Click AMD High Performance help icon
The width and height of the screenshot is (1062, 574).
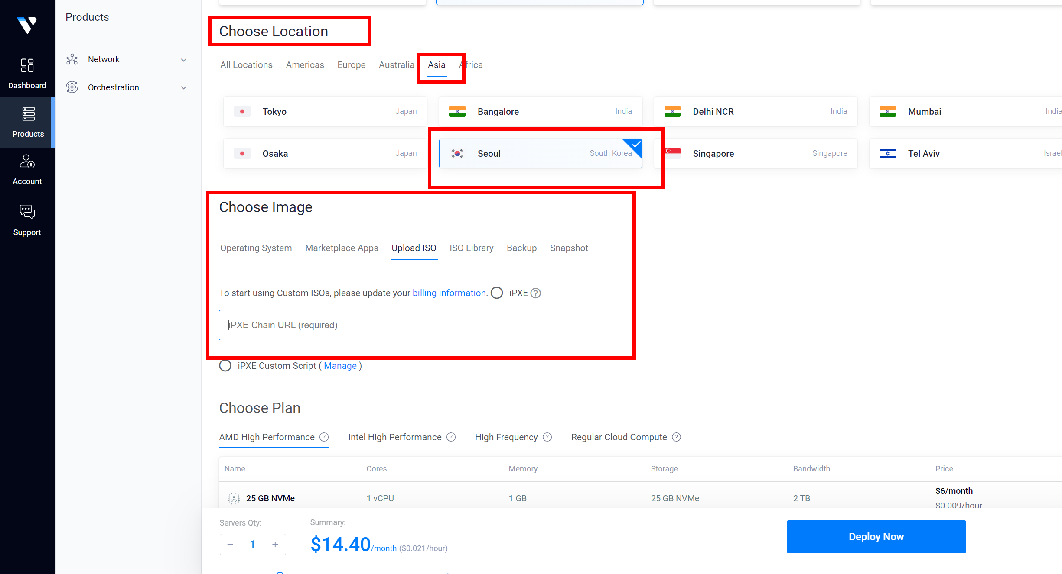click(324, 437)
